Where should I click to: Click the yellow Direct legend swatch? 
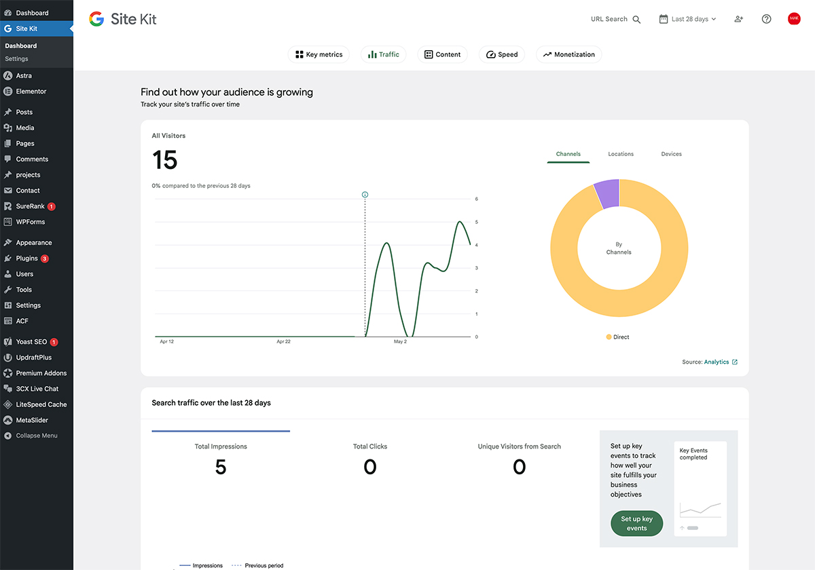tap(609, 337)
